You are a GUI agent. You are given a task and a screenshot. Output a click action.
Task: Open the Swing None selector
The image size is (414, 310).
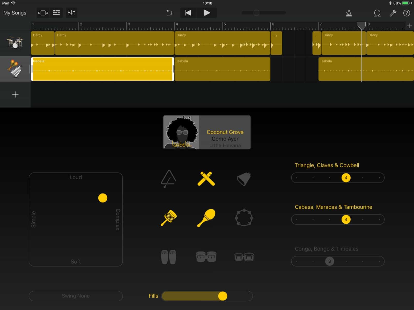(76, 296)
